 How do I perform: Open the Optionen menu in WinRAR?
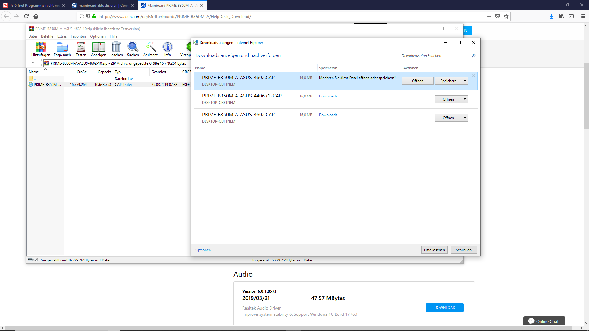98,36
